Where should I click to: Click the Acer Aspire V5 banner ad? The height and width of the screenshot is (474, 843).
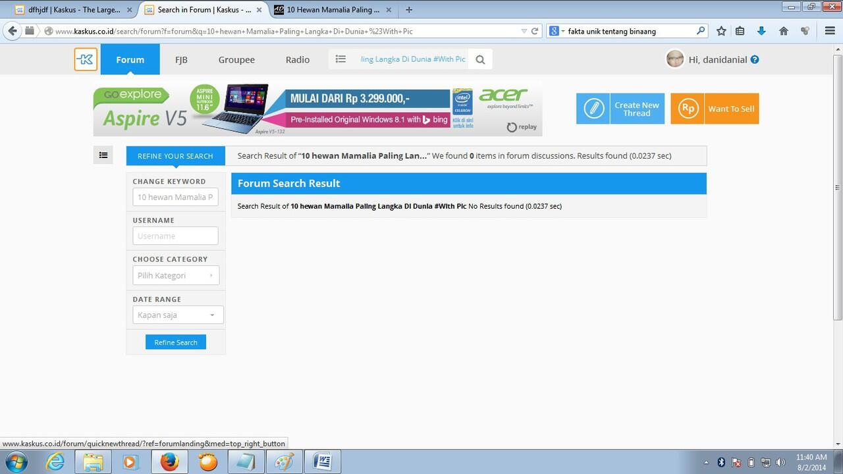[317, 109]
